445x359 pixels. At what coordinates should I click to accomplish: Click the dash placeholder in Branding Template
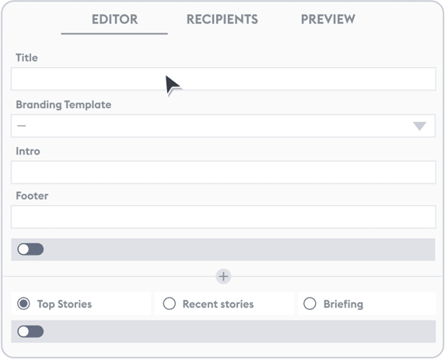(x=21, y=125)
